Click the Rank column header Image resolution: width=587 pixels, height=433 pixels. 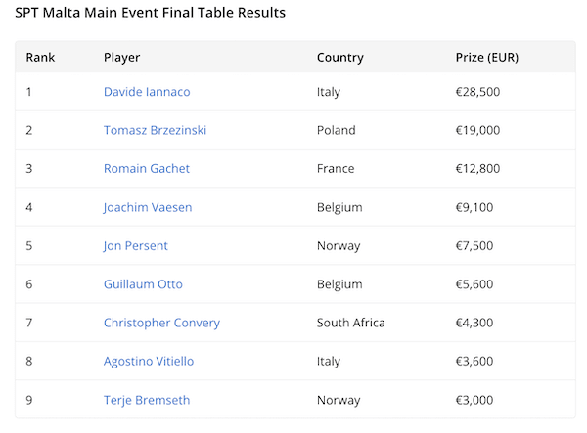point(40,57)
